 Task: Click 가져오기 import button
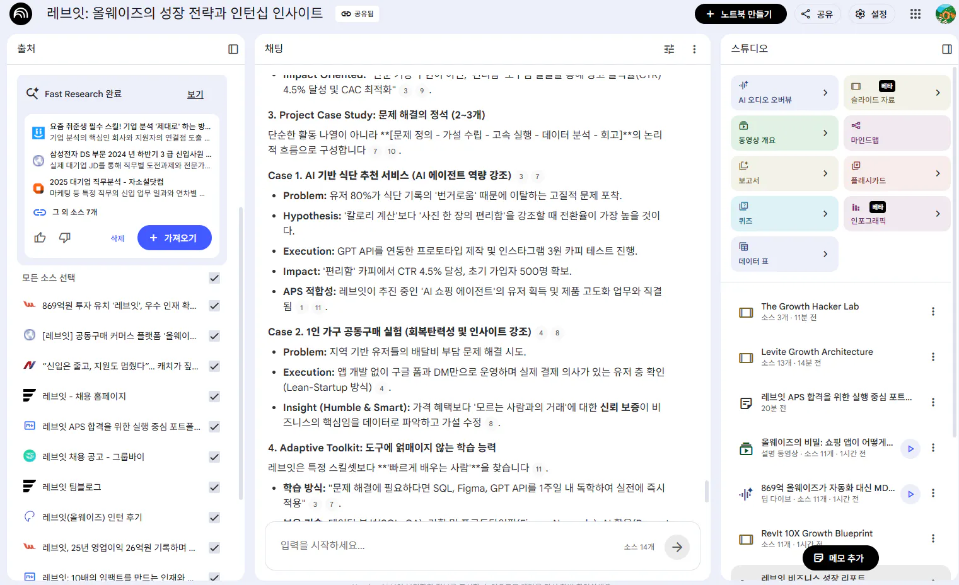click(174, 238)
